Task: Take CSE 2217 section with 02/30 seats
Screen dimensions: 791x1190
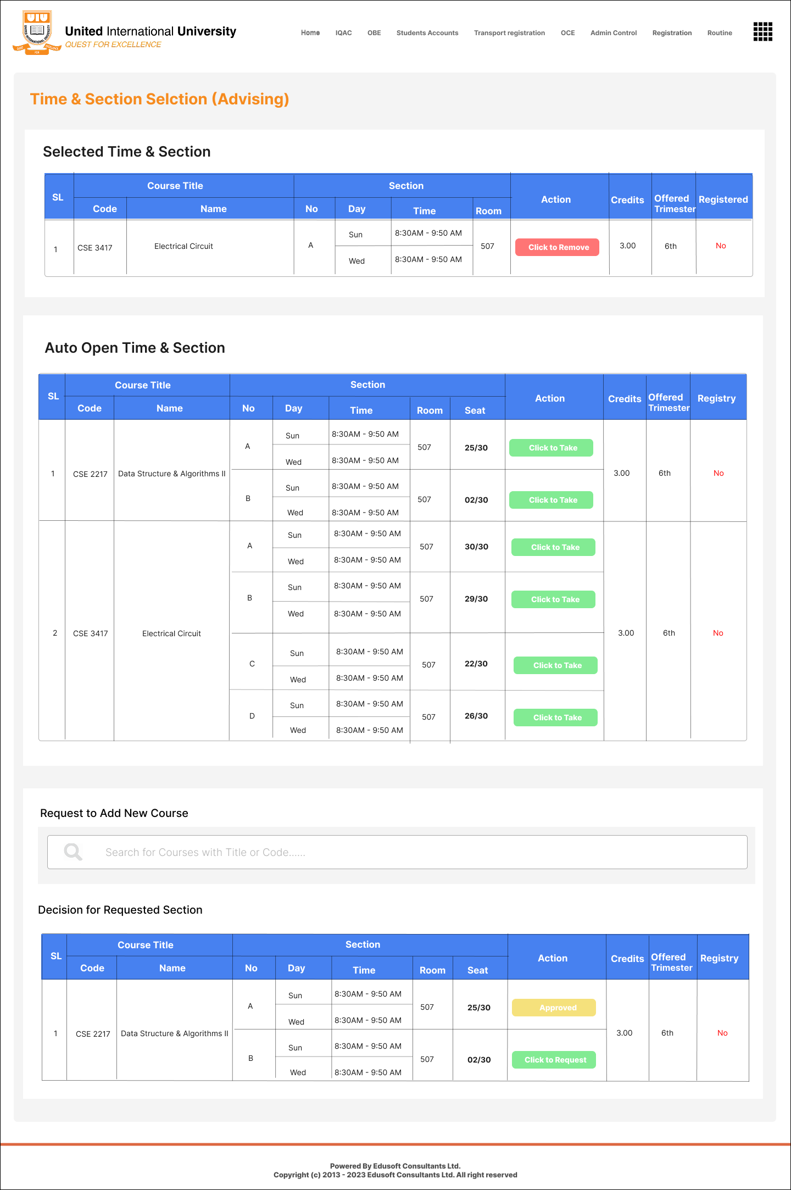Action: coord(551,500)
